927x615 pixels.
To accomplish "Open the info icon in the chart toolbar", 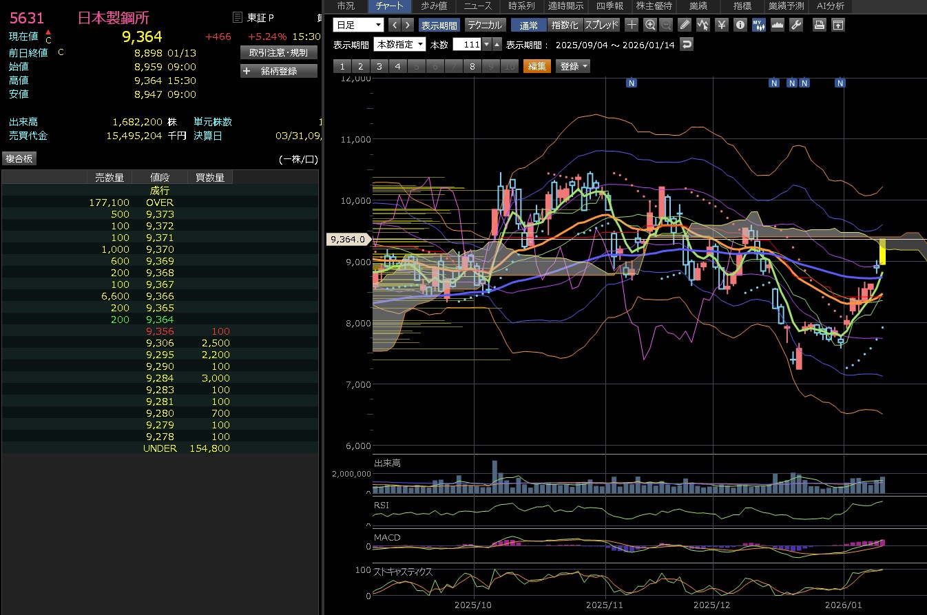I will click(740, 25).
